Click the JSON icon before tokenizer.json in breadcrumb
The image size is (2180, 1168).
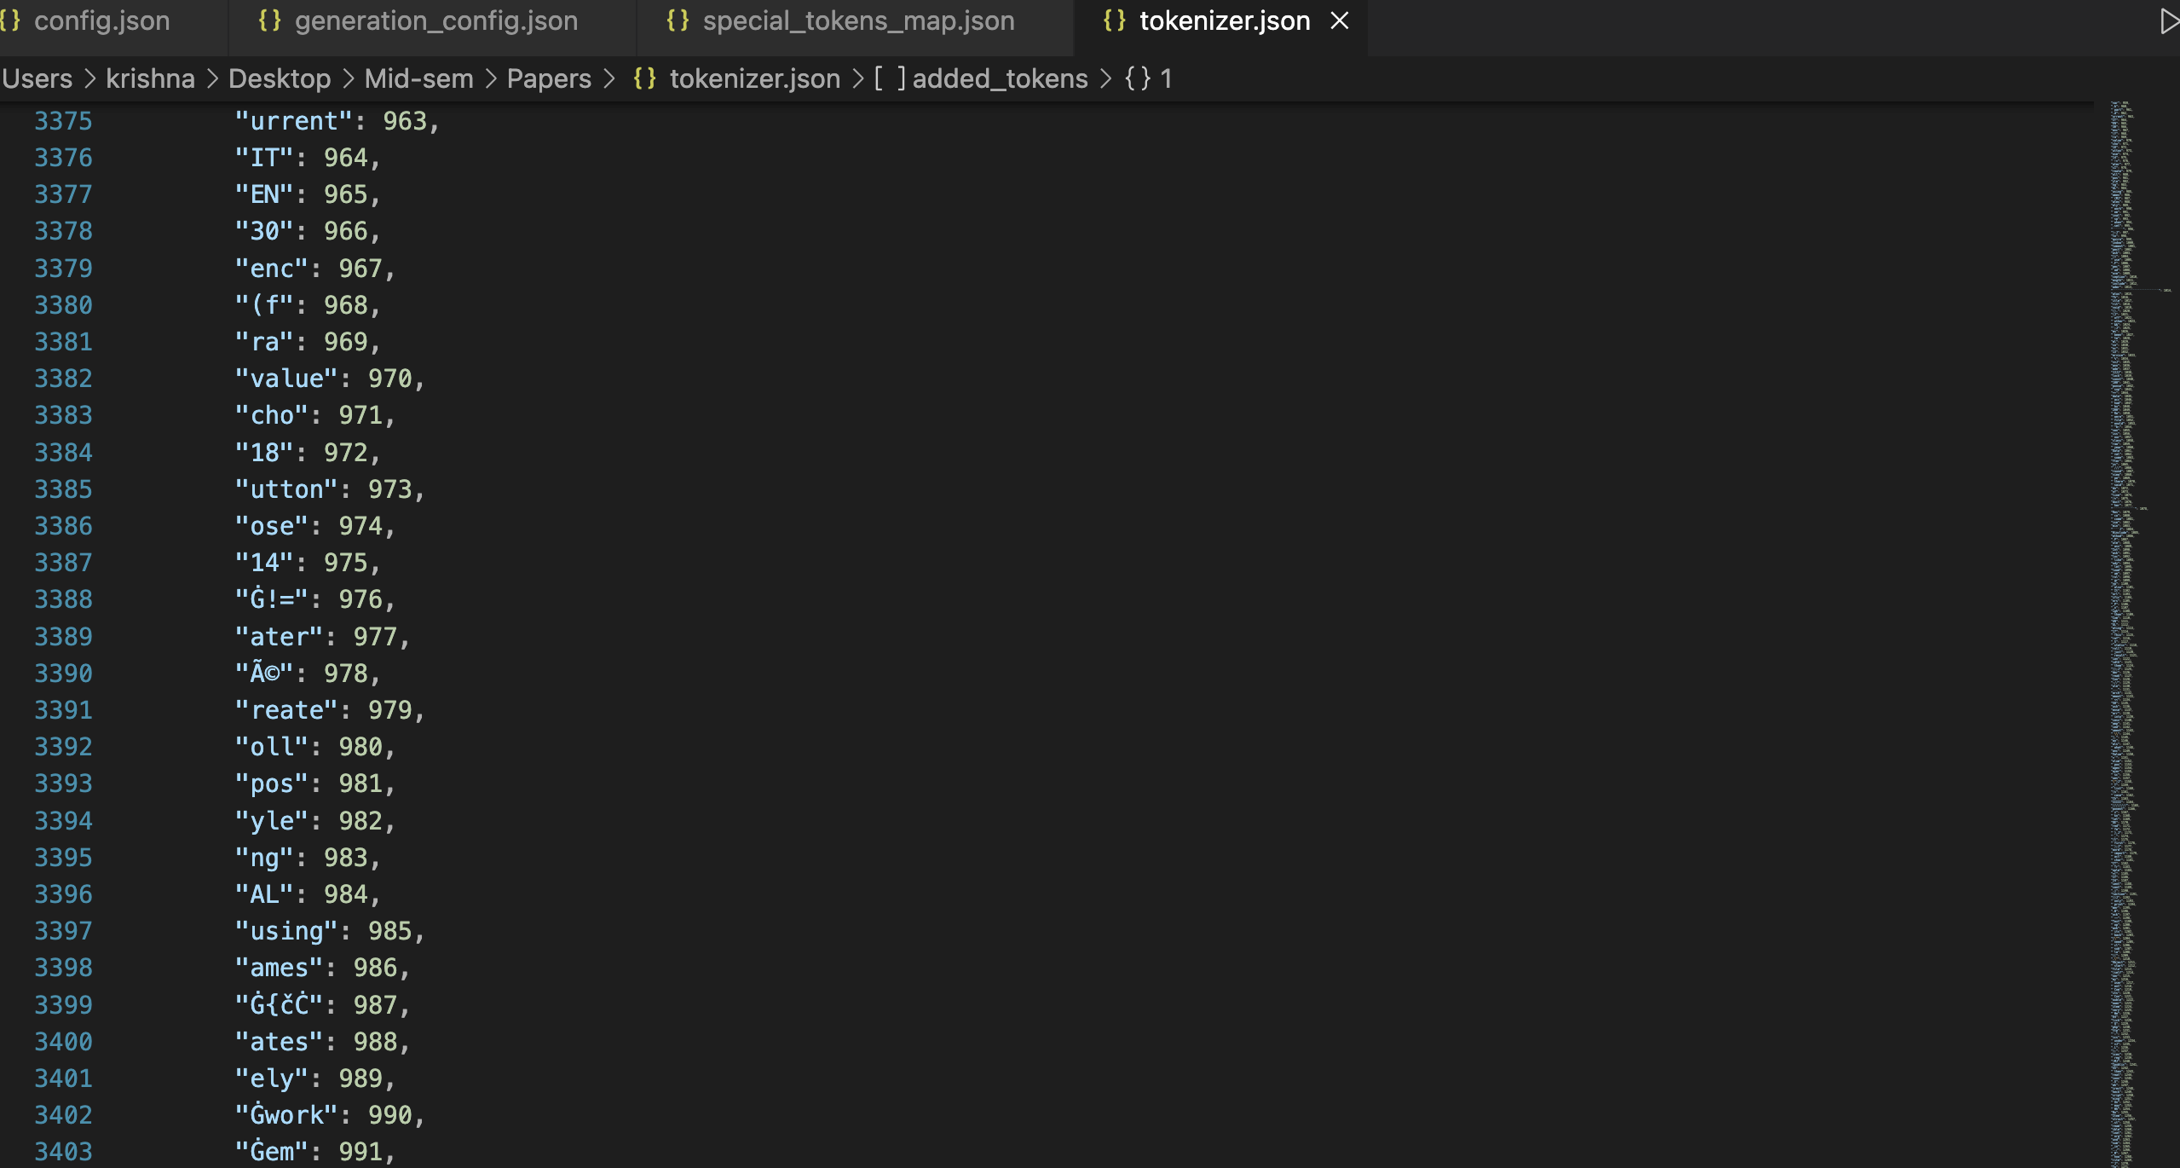(644, 78)
